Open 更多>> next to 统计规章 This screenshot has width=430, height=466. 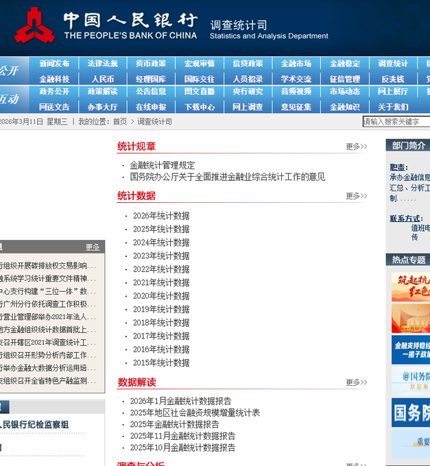click(357, 147)
